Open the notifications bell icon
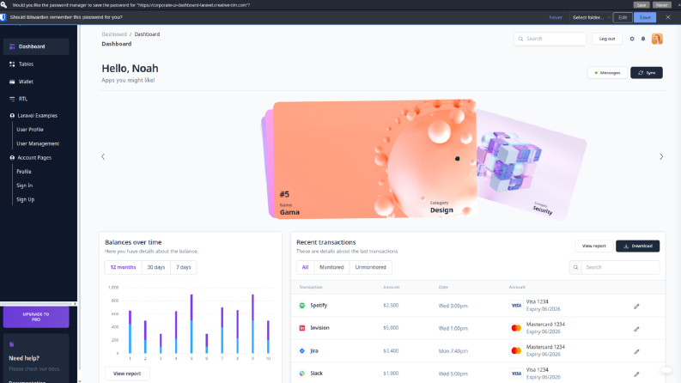The height and width of the screenshot is (383, 681). tap(643, 39)
